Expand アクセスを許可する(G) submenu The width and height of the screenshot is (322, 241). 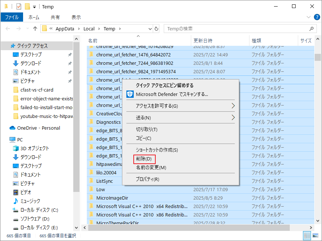click(x=181, y=106)
